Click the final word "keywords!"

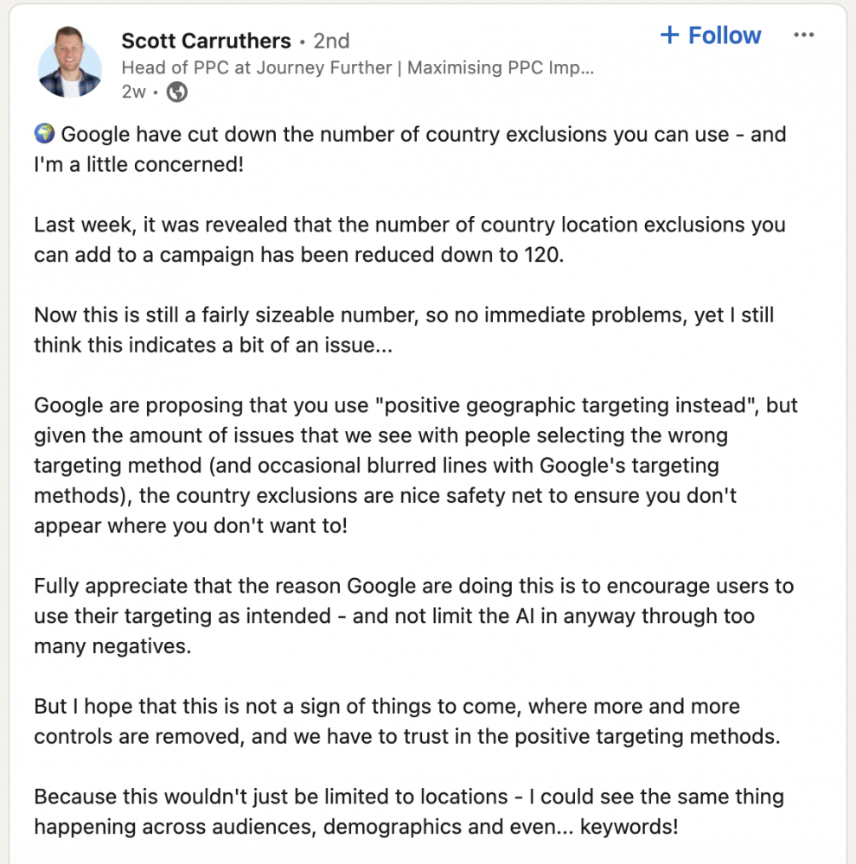(629, 827)
